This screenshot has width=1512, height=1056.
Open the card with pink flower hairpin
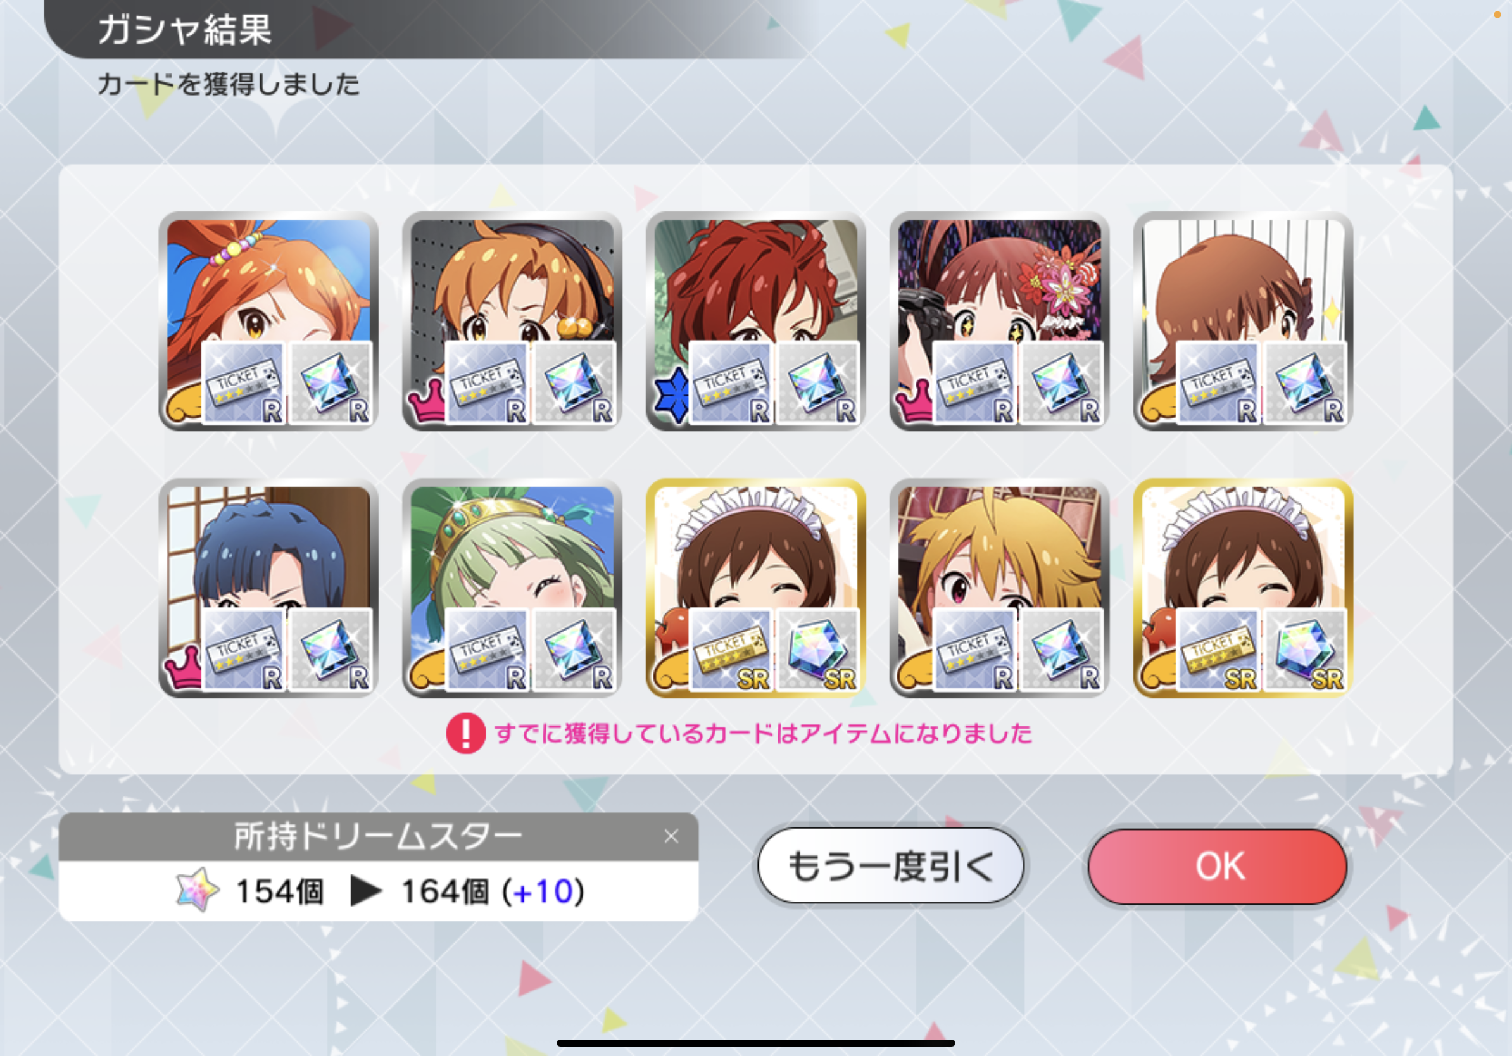click(x=999, y=320)
